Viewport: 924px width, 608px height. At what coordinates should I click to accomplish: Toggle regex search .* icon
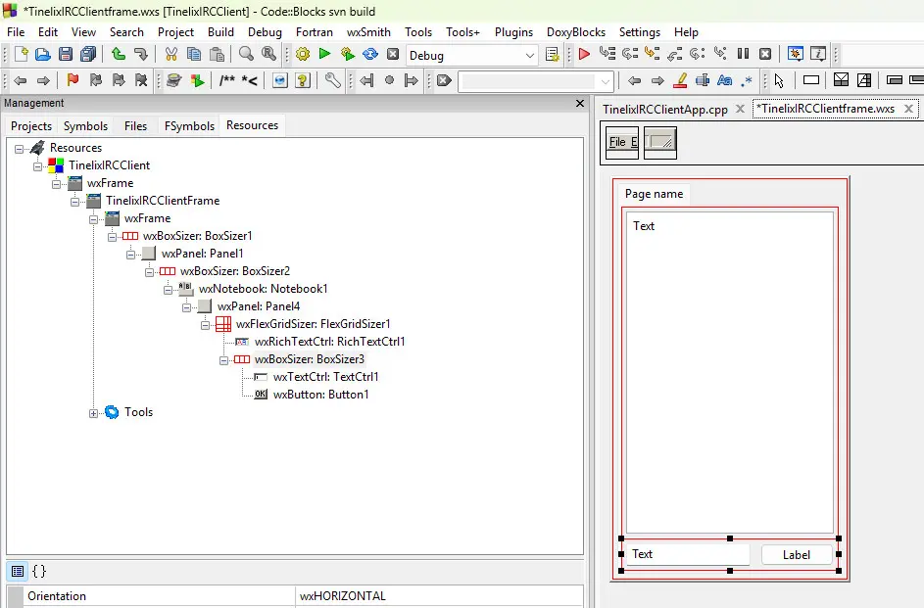(x=747, y=80)
